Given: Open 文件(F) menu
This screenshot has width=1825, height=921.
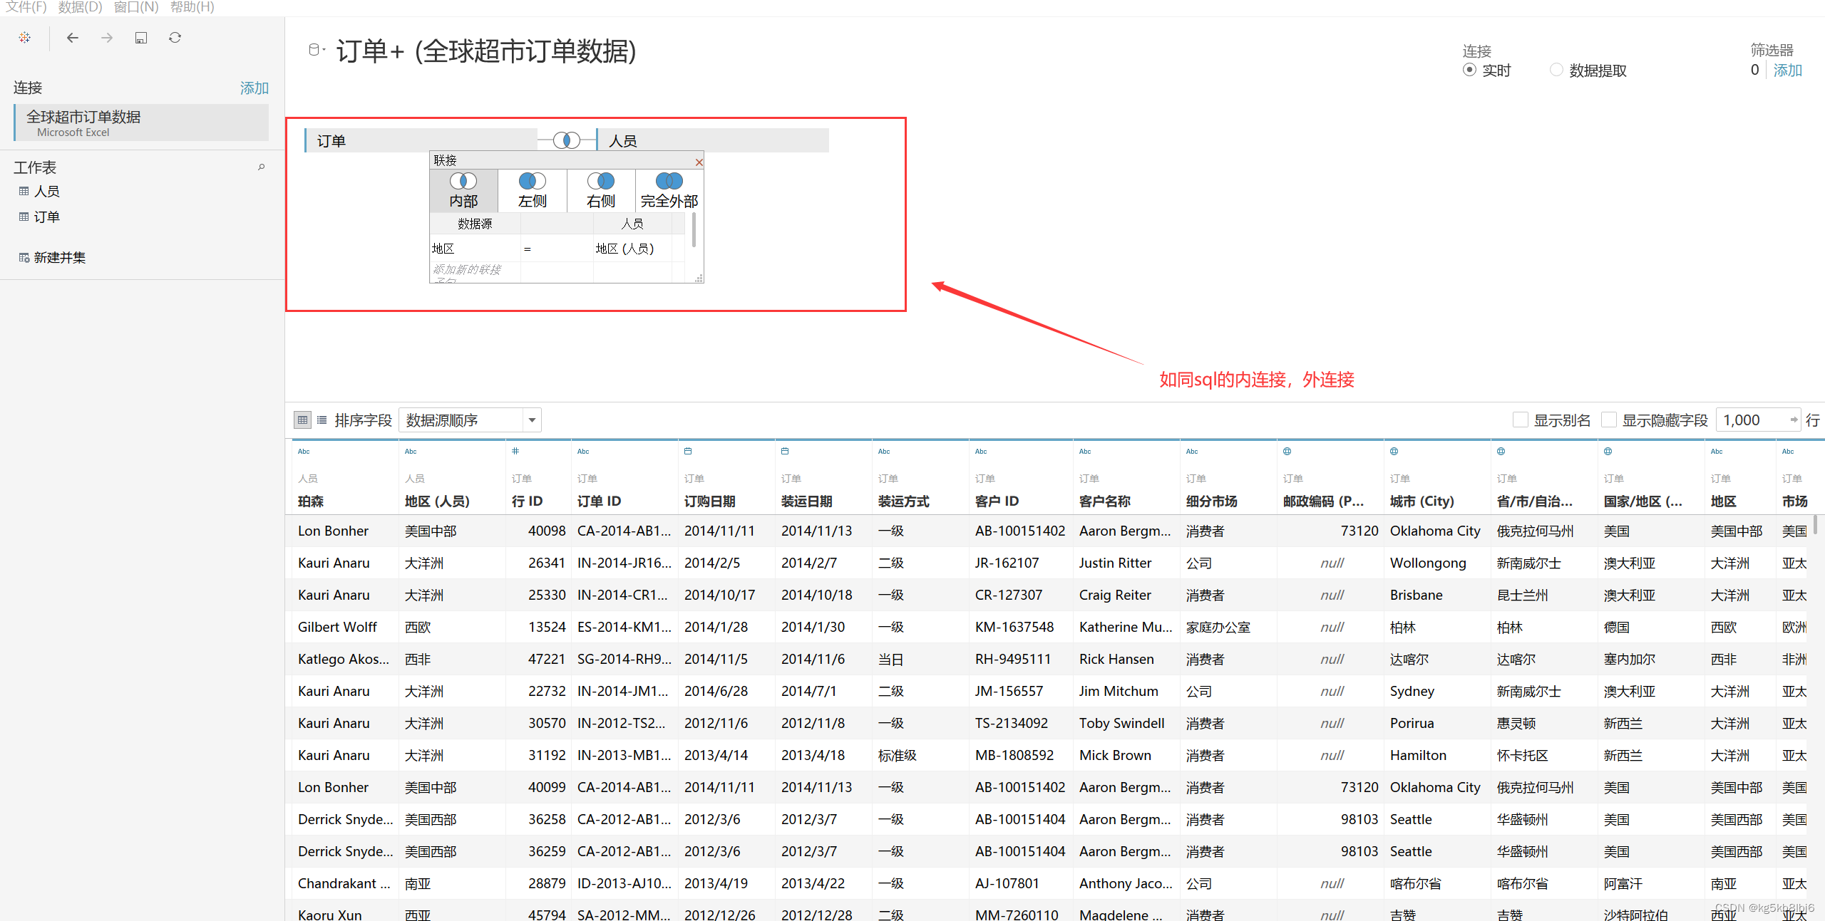Looking at the screenshot, I should coord(26,7).
